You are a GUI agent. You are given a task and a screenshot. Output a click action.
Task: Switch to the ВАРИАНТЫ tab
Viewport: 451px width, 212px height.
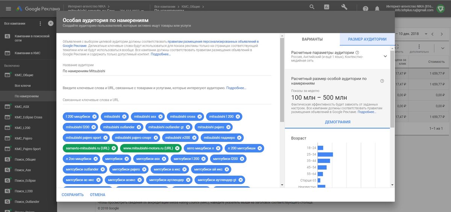pyautogui.click(x=312, y=39)
